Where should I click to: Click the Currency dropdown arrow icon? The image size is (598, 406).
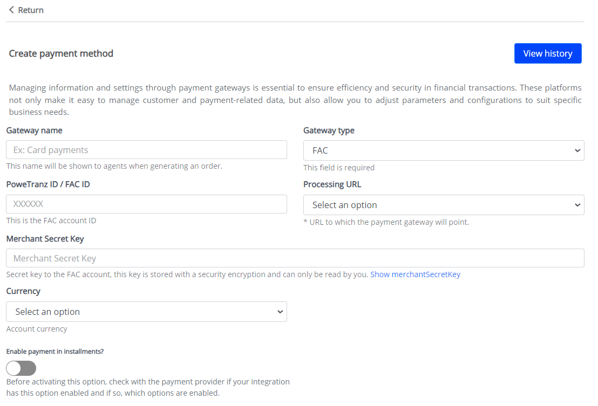pos(280,312)
